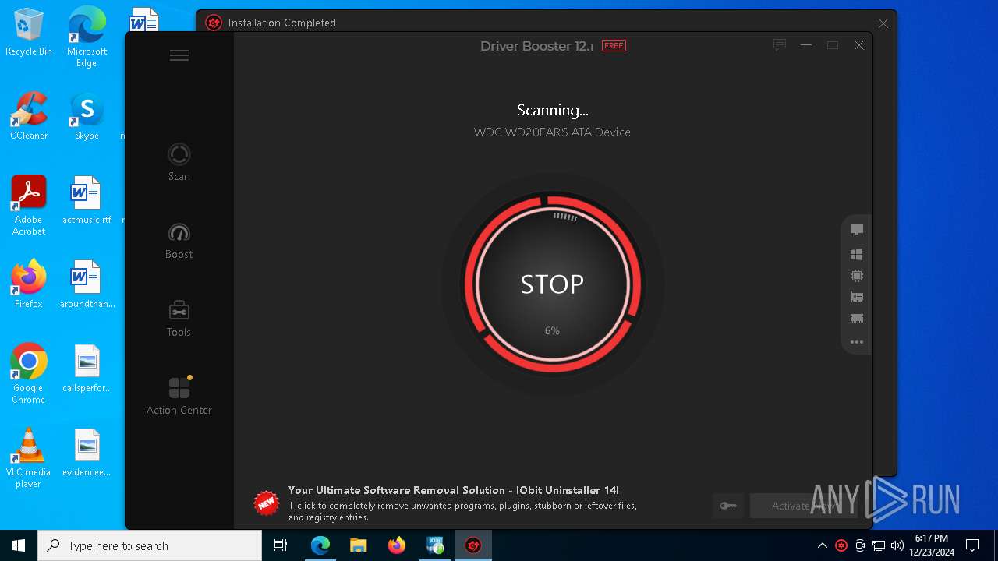
Task: Click the feedback chat icon in title bar
Action: [779, 45]
